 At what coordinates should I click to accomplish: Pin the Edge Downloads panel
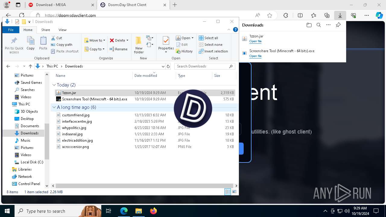[338, 25]
